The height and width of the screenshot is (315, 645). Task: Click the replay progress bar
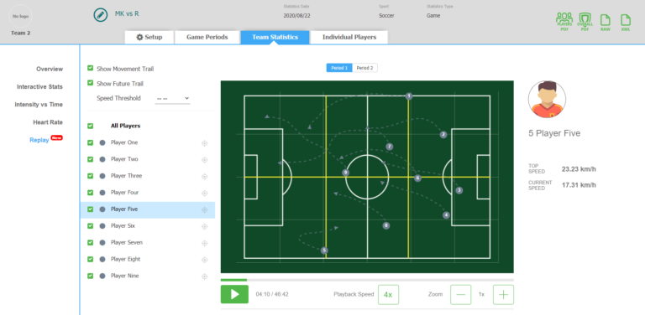tap(367, 280)
